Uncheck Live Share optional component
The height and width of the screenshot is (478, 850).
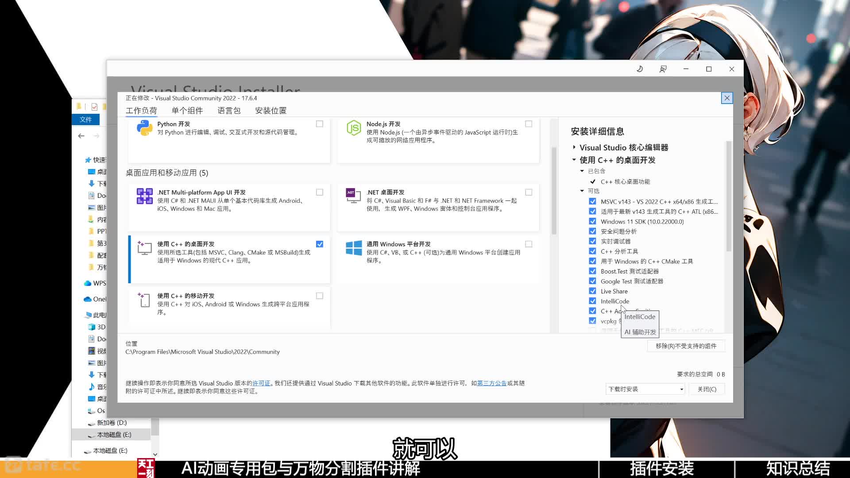click(592, 291)
